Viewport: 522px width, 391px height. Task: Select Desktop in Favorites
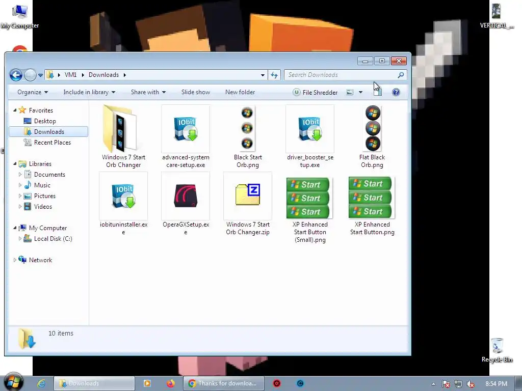(45, 121)
